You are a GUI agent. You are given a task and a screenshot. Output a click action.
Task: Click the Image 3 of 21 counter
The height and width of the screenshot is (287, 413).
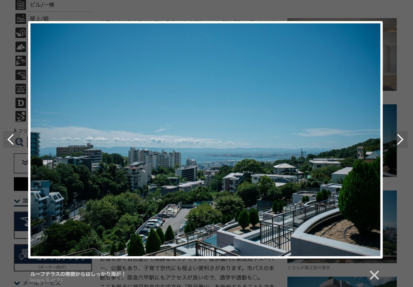point(46,280)
